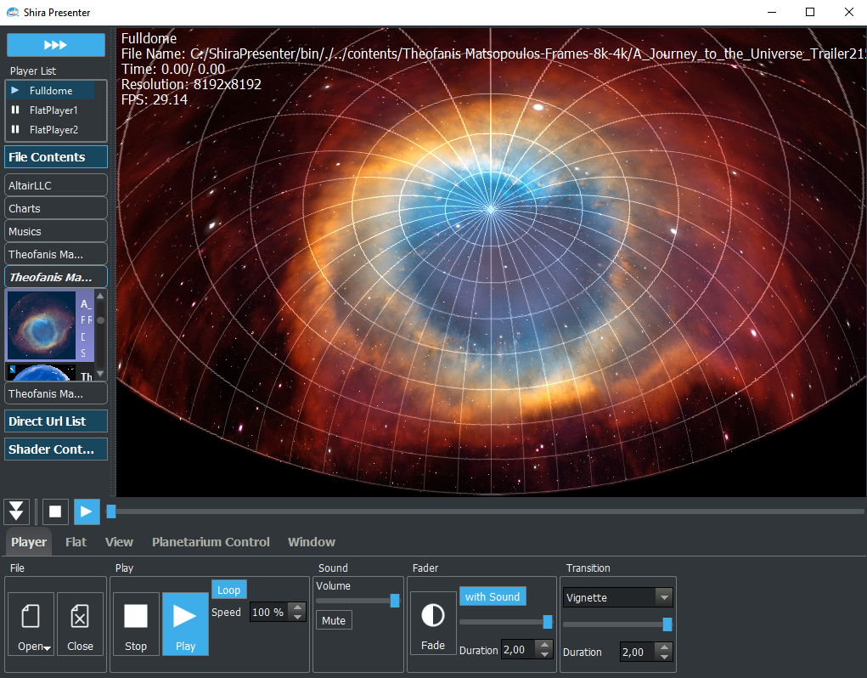This screenshot has height=678, width=867.
Task: Expand the Theofanis Ma... folder above Direct Url List
Action: pos(56,393)
